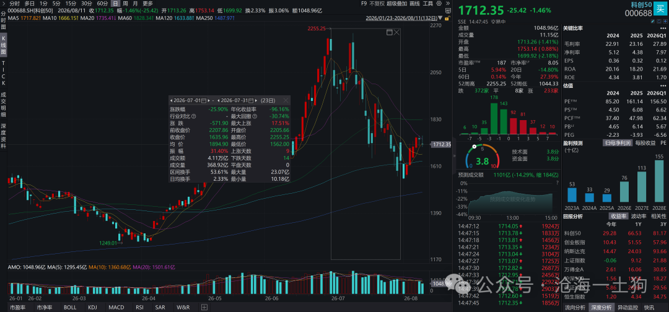This screenshot has height=312, width=669.
Task: Open calendar picker for end date 2026-07-31
Action: coord(251,100)
